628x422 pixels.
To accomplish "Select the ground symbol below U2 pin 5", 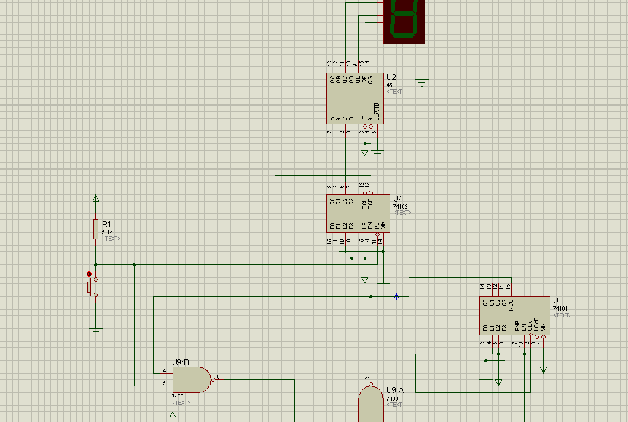I will [377, 153].
